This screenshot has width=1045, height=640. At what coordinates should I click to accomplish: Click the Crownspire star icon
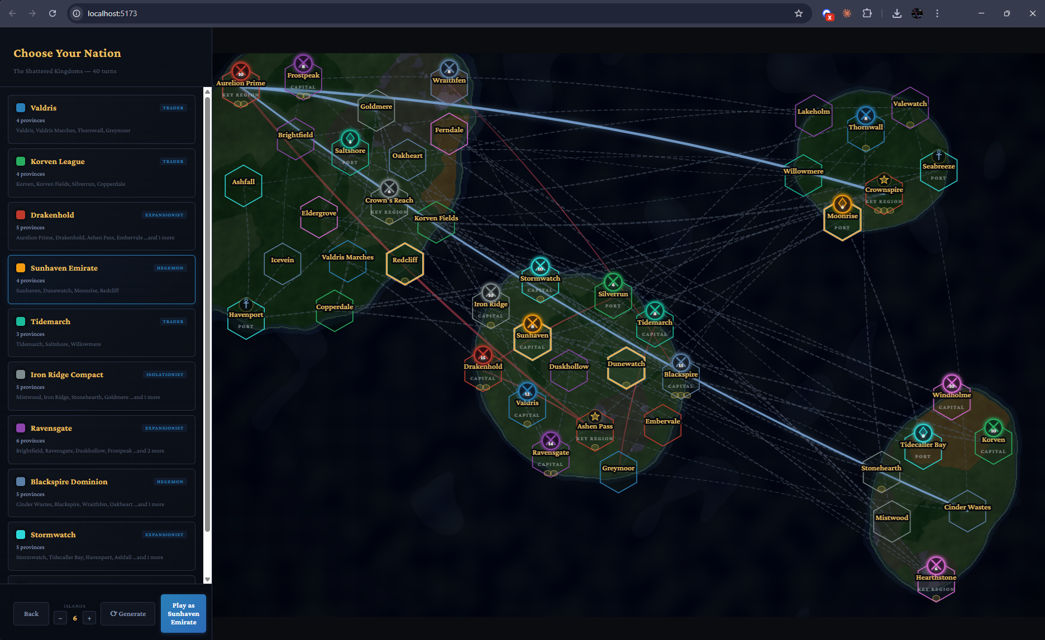coord(884,180)
